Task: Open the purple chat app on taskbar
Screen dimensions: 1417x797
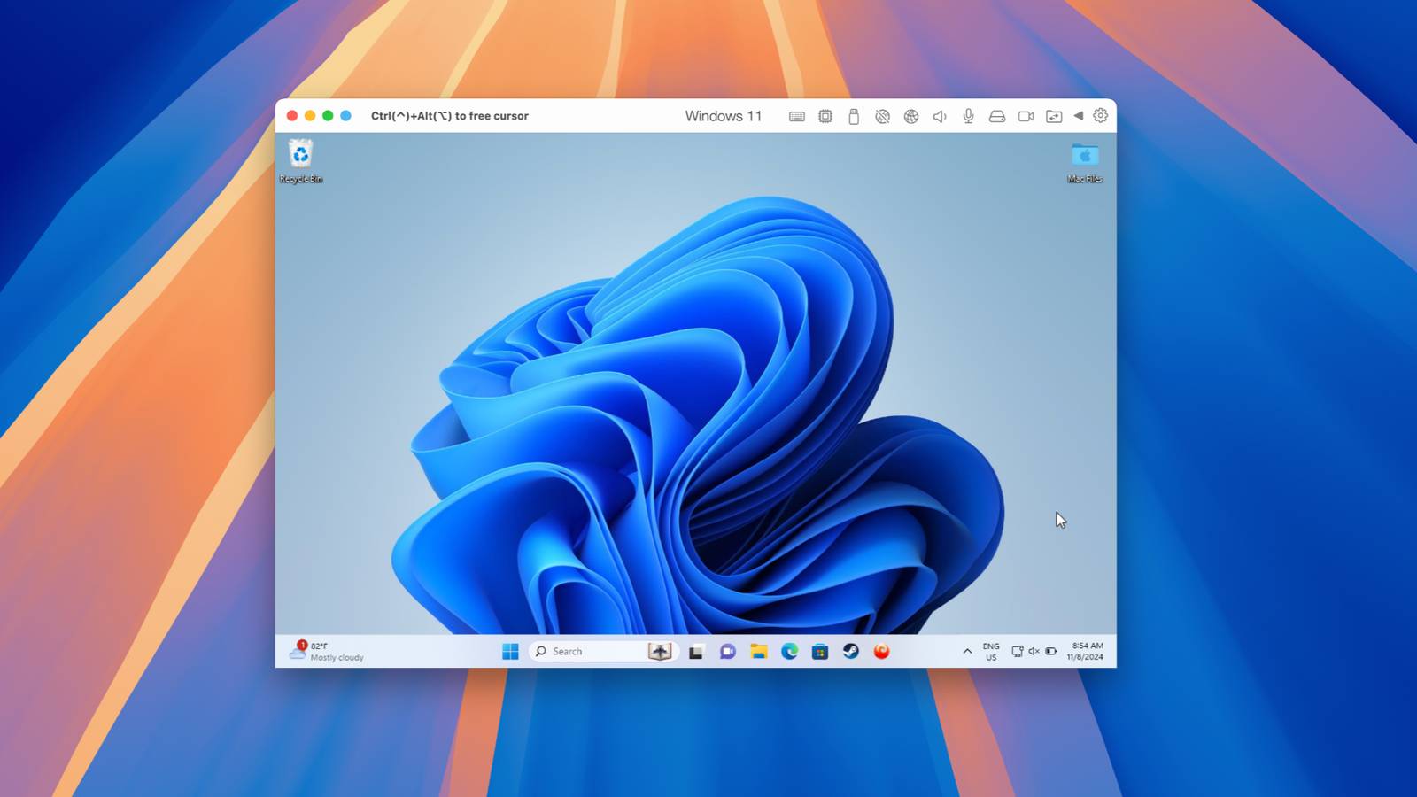Action: coord(728,652)
